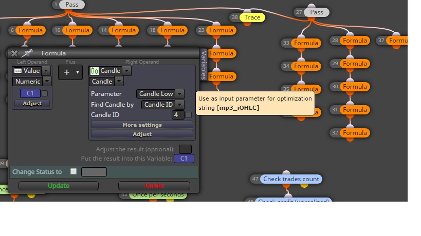Click the C1 result variable field
This screenshot has width=421, height=236.
(184, 159)
